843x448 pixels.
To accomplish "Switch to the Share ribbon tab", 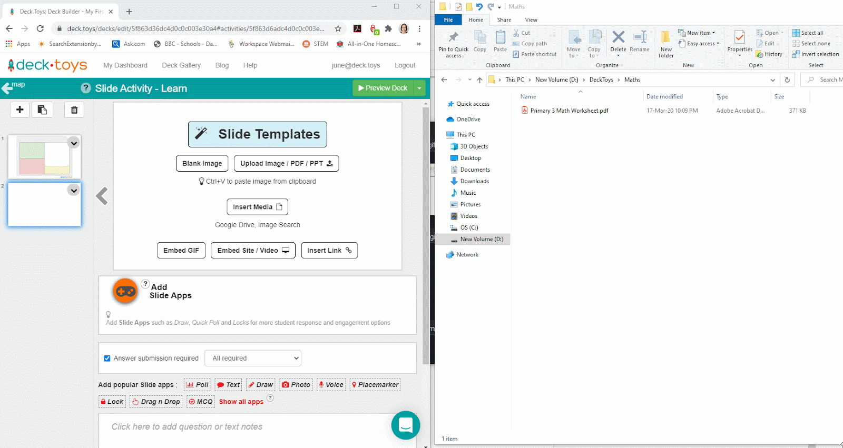I will pyautogui.click(x=504, y=20).
